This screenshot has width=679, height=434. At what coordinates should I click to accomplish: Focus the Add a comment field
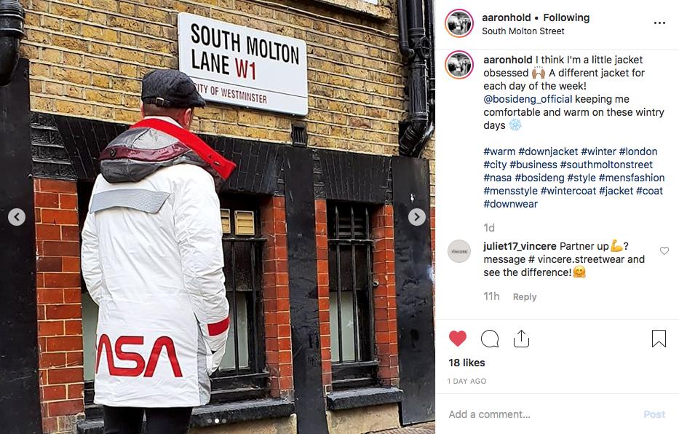[x=541, y=414]
